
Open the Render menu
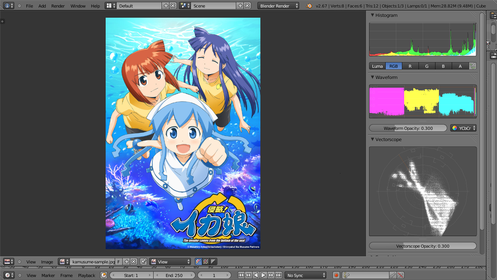pos(58,6)
